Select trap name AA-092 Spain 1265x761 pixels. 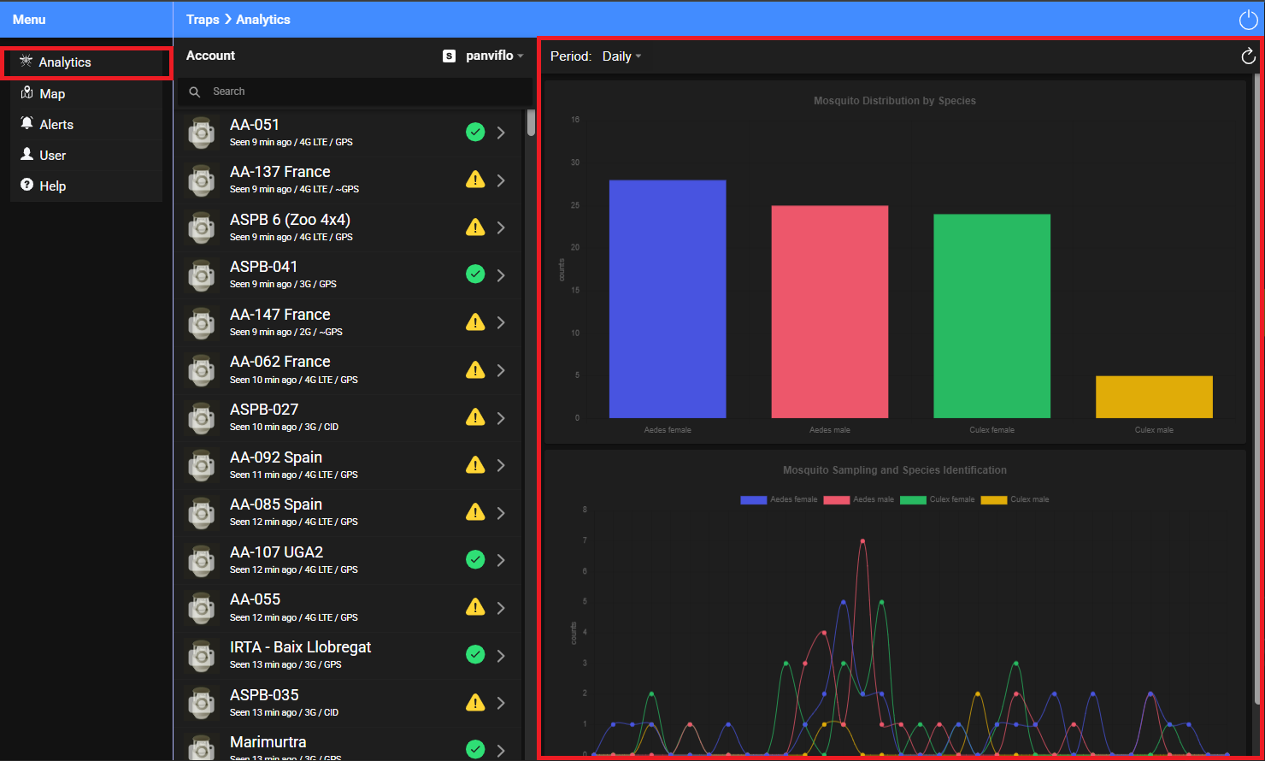tap(276, 457)
